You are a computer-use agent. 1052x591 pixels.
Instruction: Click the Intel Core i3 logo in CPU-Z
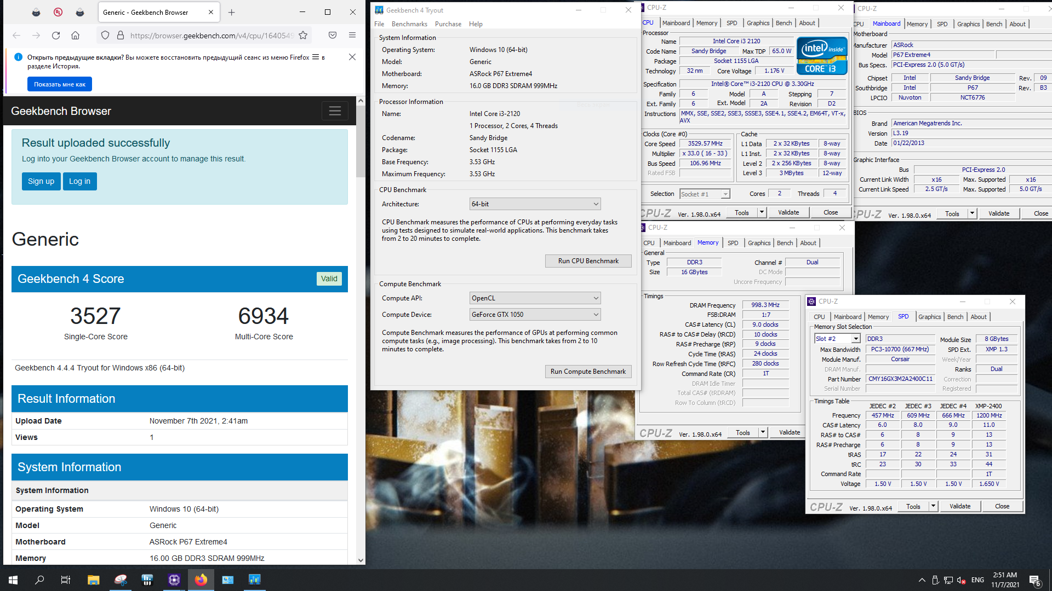click(x=822, y=56)
